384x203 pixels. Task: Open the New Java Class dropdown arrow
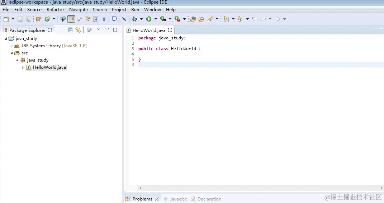(54, 19)
